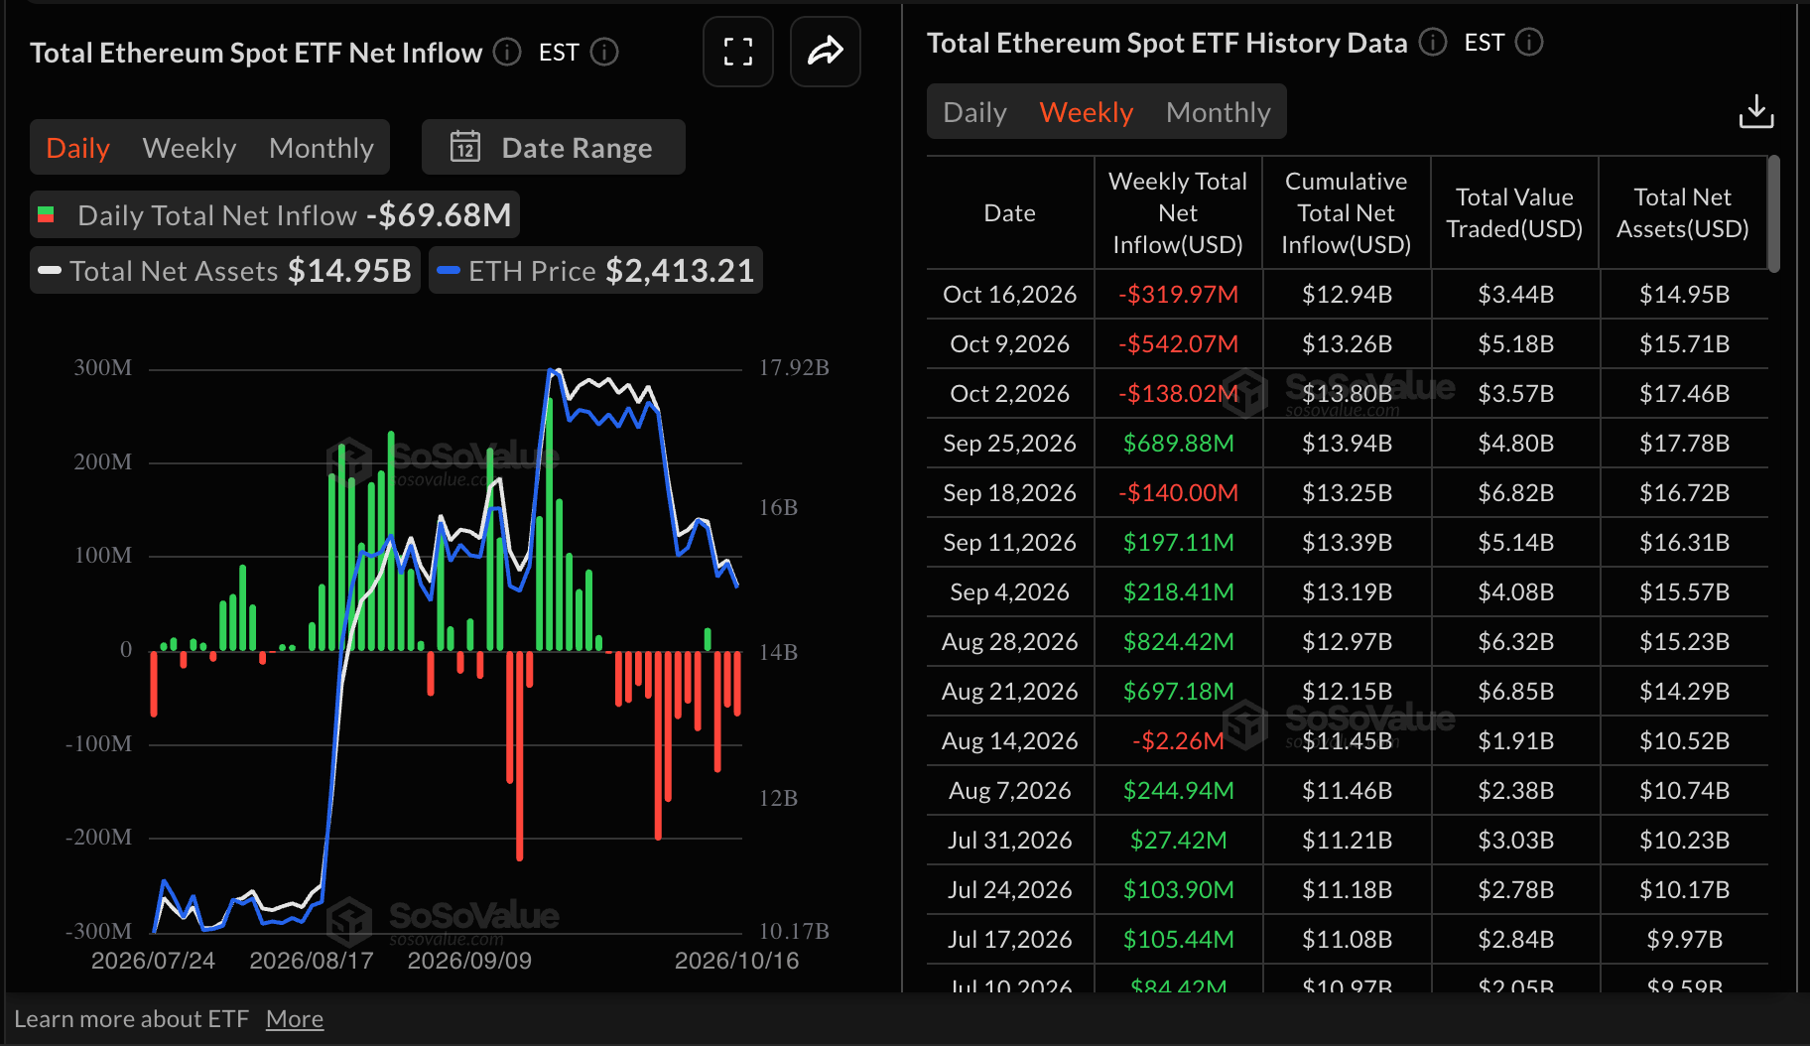Toggle ETH Price legend line

[595, 270]
